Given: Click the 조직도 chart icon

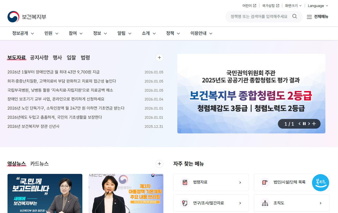Looking at the screenshot, I should click(265, 203).
